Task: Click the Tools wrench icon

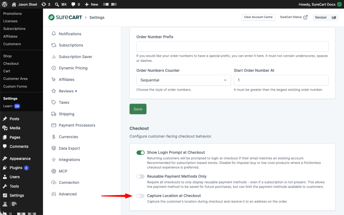Action: [x=5, y=186]
